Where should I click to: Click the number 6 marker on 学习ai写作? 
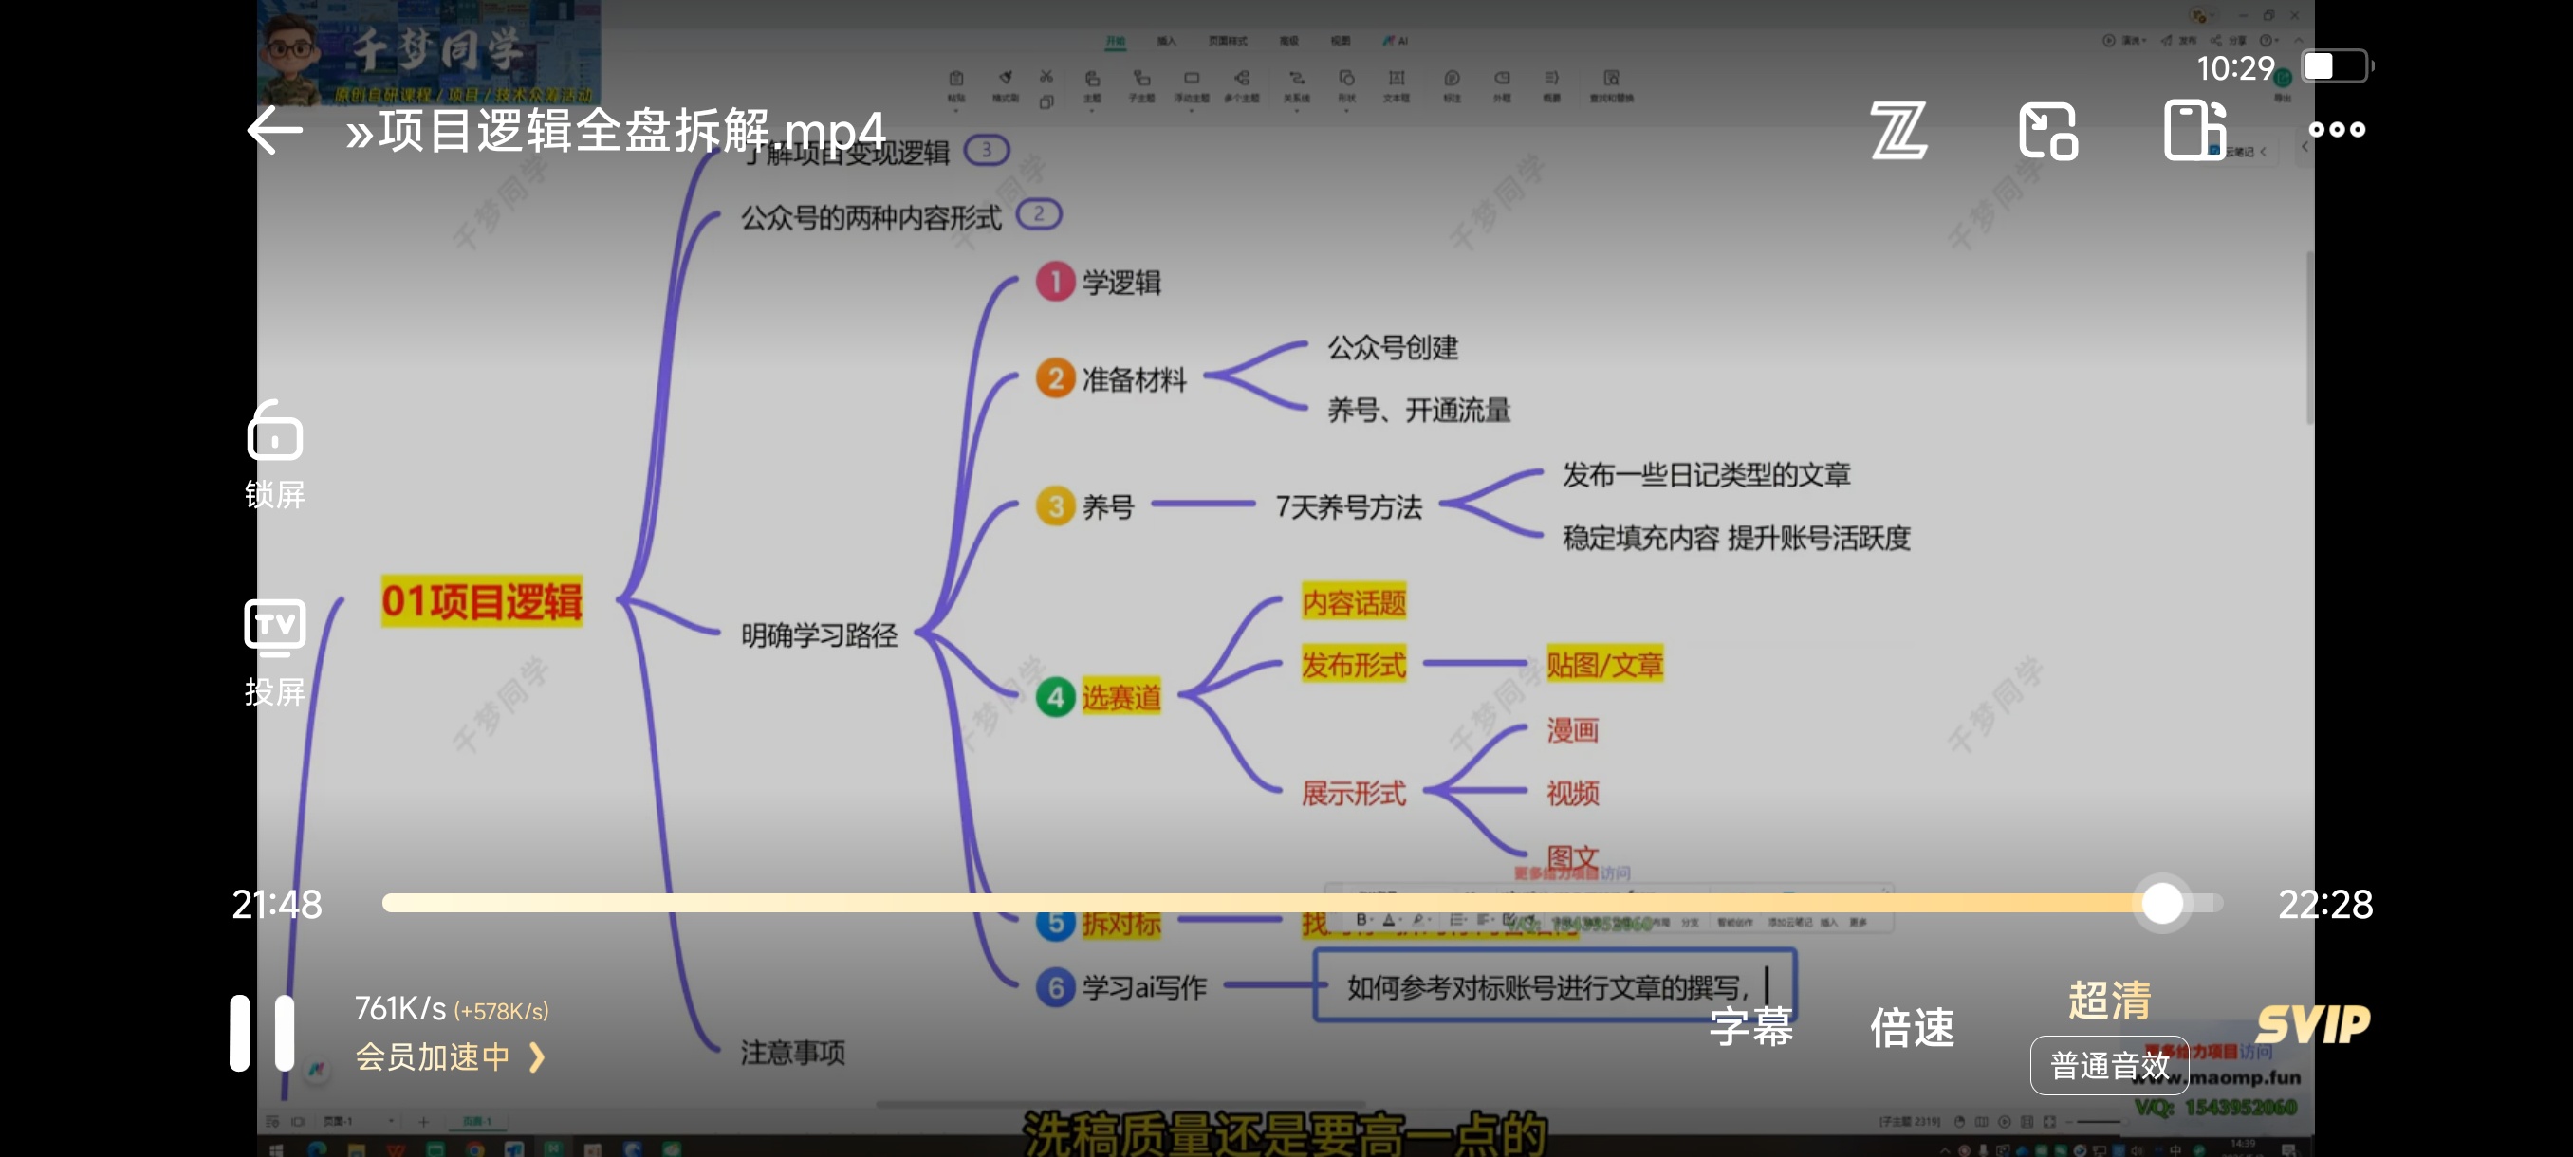point(1055,987)
